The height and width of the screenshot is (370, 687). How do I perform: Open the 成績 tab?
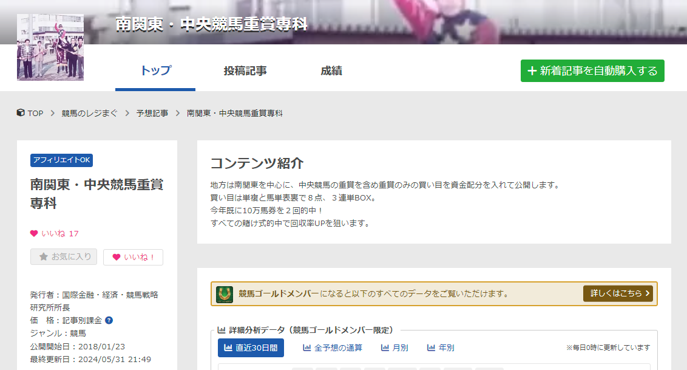point(331,70)
